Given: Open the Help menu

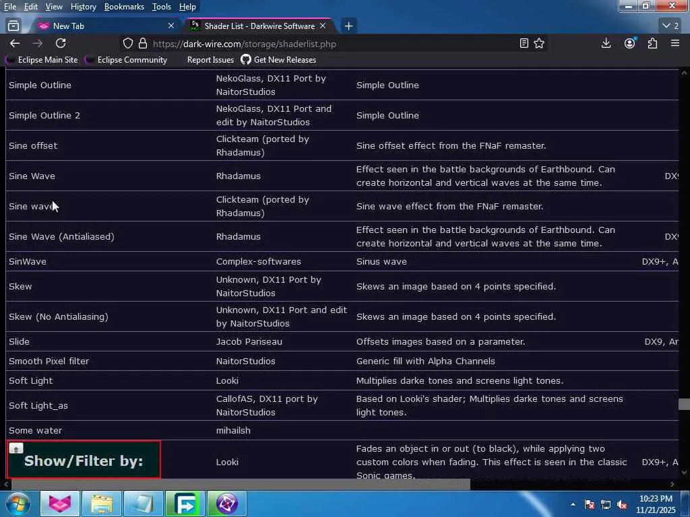Looking at the screenshot, I should (x=187, y=7).
